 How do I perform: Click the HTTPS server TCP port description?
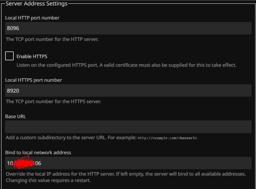tap(54, 102)
